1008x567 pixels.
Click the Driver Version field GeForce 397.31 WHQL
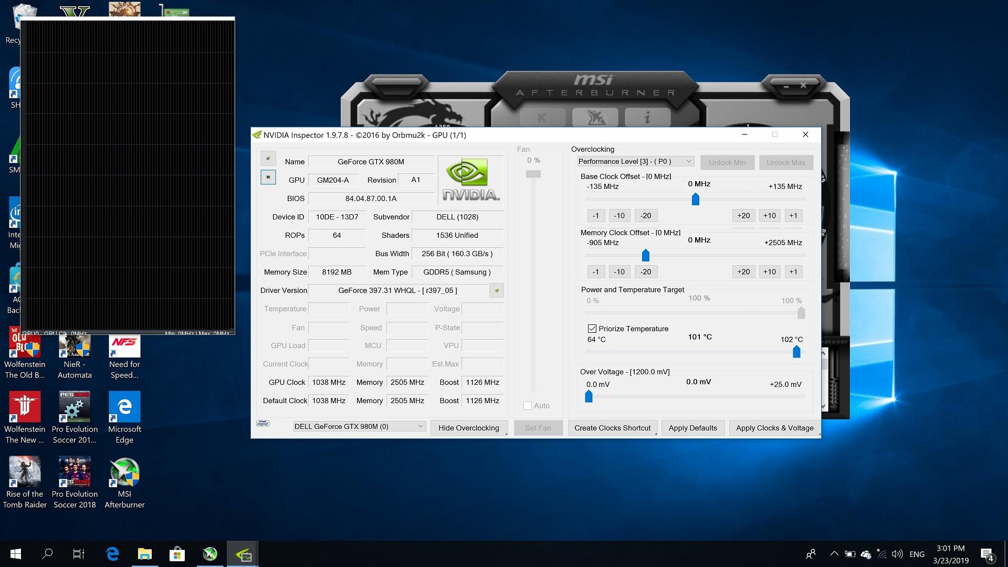point(397,290)
